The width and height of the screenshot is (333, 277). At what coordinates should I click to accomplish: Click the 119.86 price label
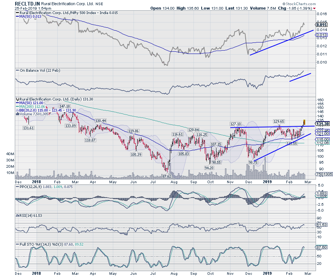133,131
